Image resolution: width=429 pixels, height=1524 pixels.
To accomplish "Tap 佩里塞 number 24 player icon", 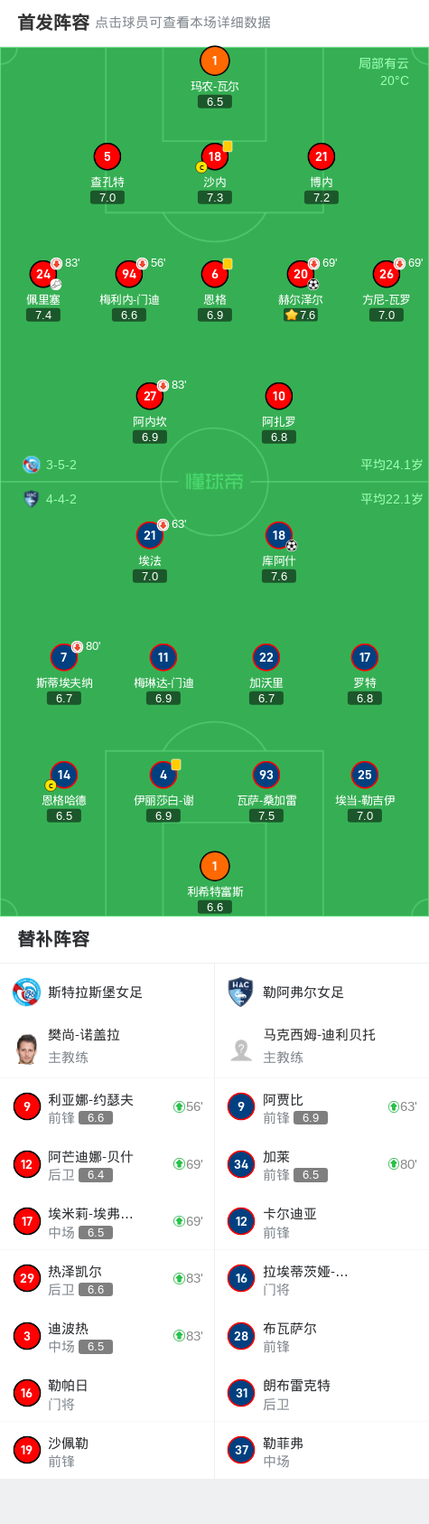I will [x=43, y=274].
